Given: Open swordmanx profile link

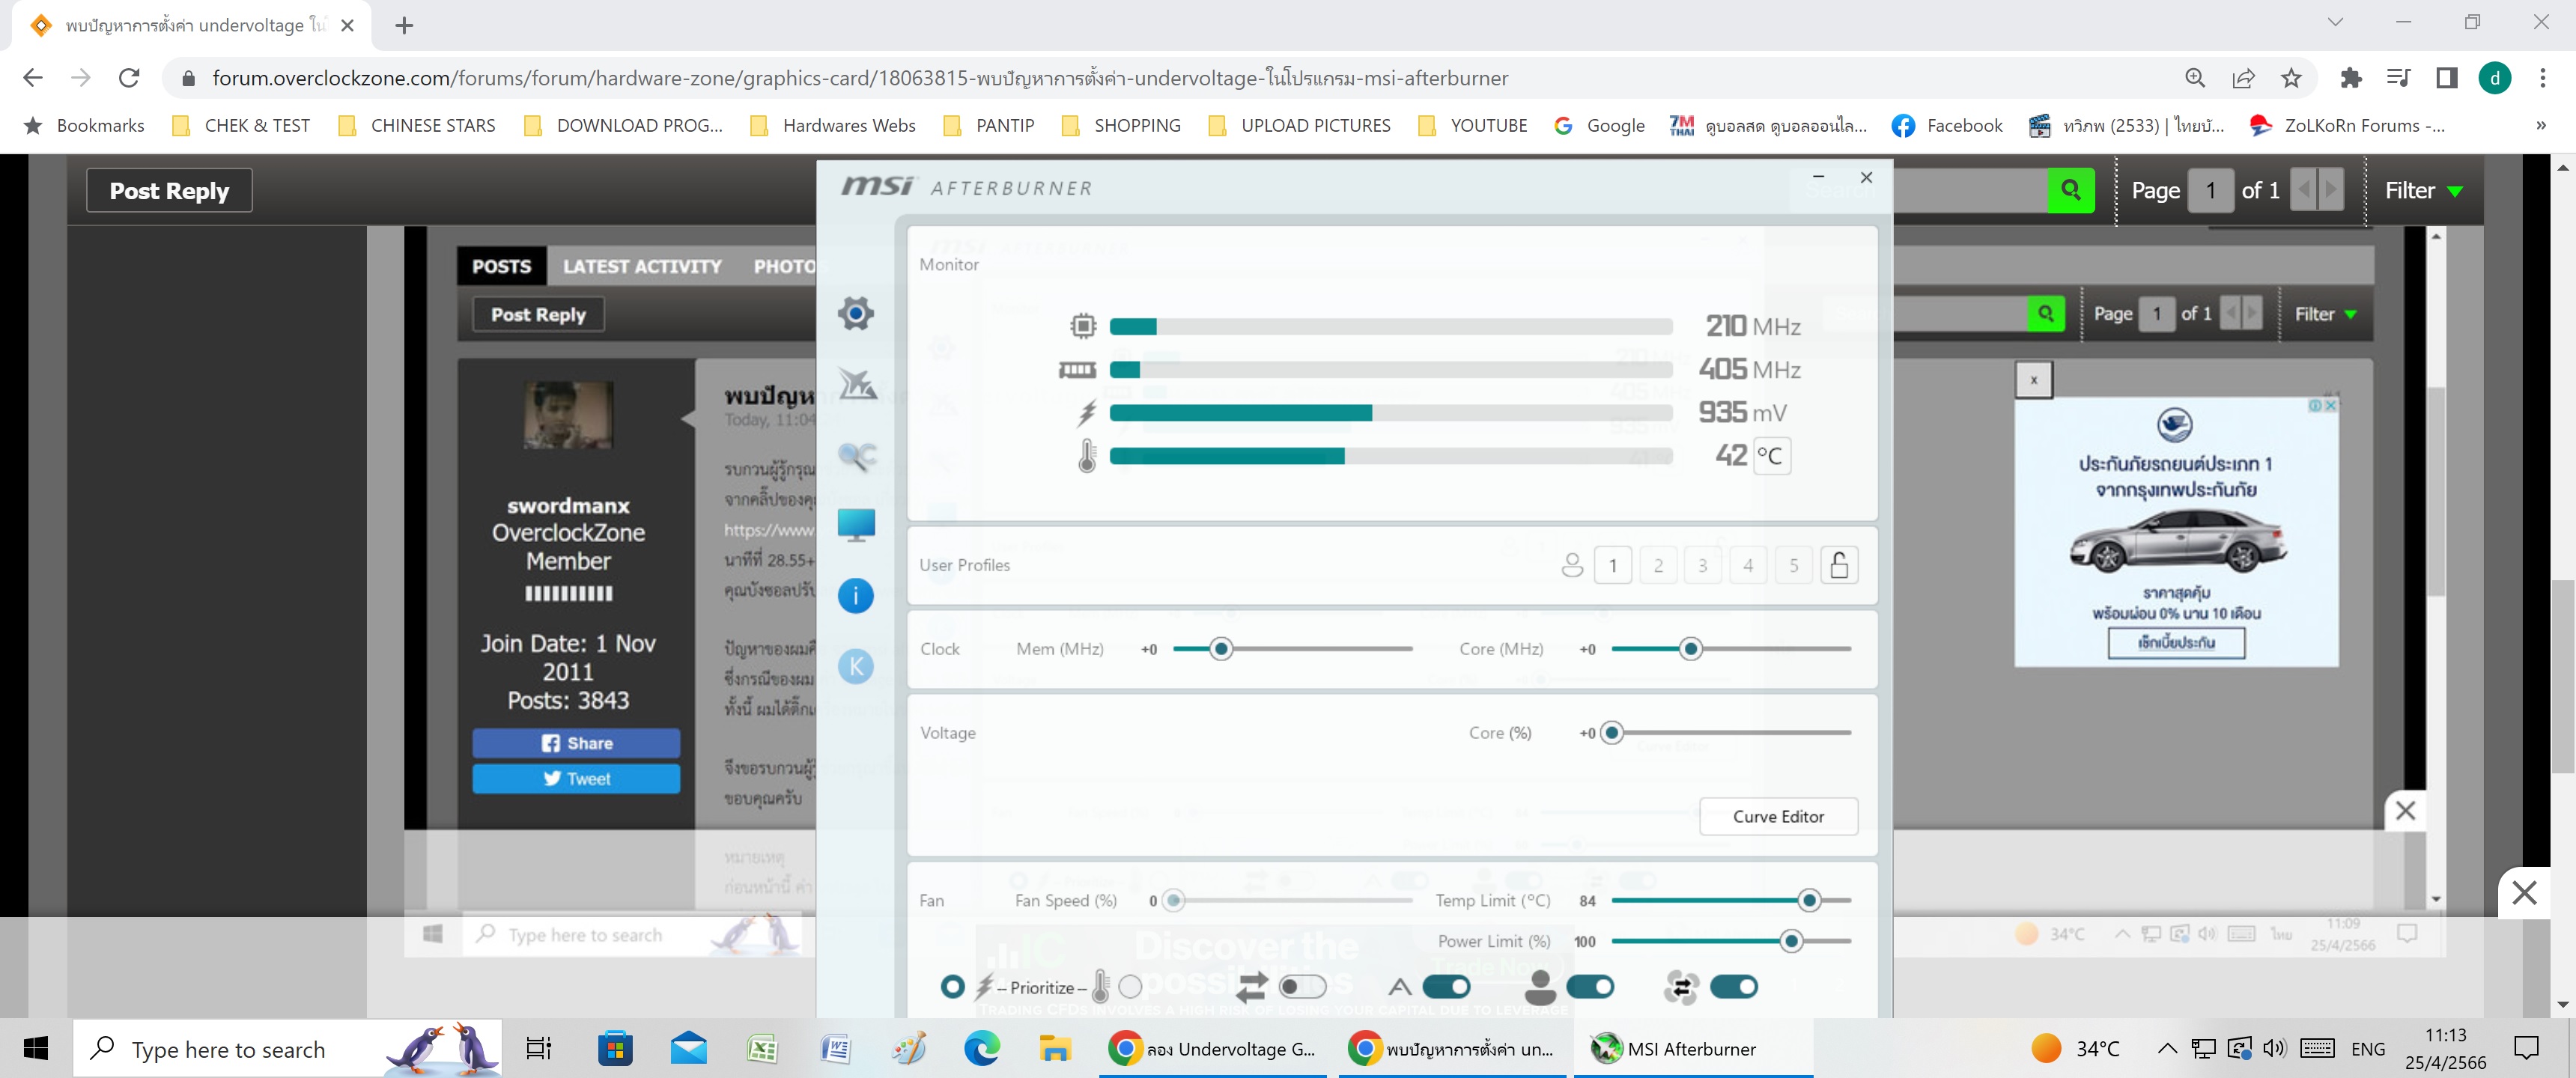Looking at the screenshot, I should [568, 506].
